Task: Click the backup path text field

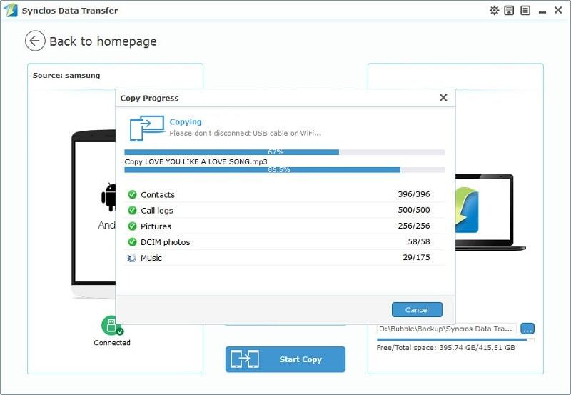Action: pyautogui.click(x=445, y=329)
